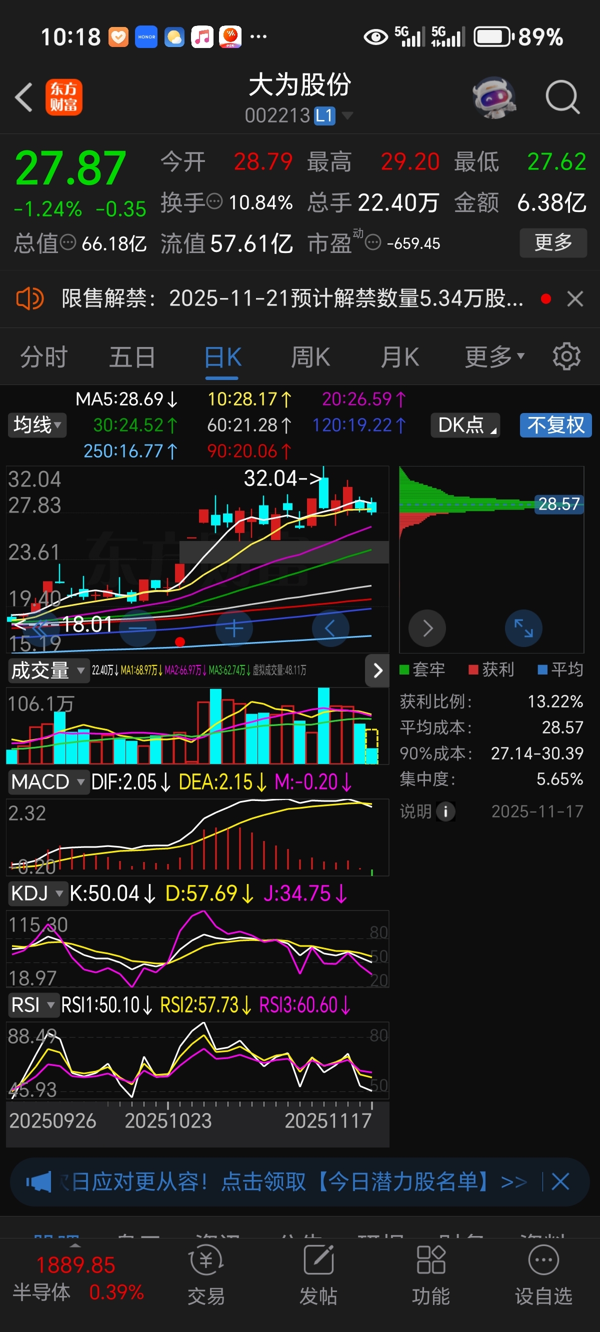
Task: Tap the current price 27.87
Action: click(70, 168)
